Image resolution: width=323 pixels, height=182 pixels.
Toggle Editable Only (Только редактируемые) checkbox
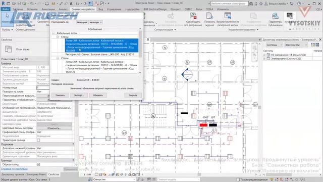[238, 179]
